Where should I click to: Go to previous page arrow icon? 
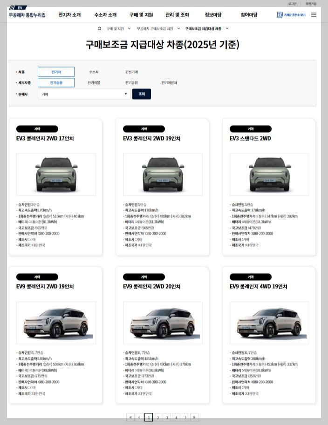(139, 417)
